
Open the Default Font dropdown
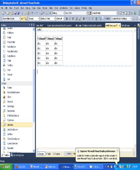tap(54, 19)
